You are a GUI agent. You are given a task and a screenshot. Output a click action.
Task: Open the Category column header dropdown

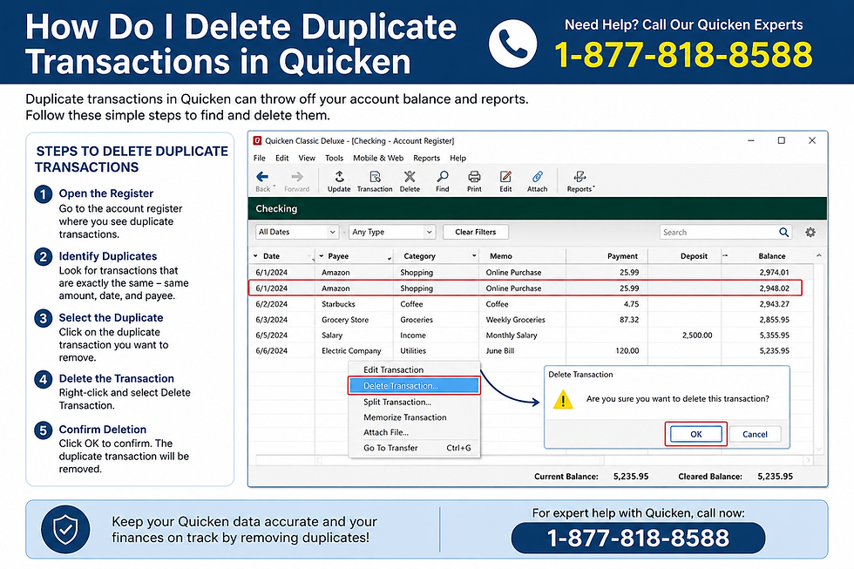coord(474,255)
